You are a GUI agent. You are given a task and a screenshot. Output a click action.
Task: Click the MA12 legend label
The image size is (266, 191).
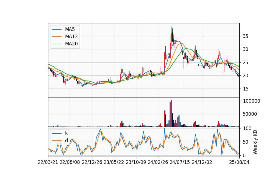click(x=71, y=37)
